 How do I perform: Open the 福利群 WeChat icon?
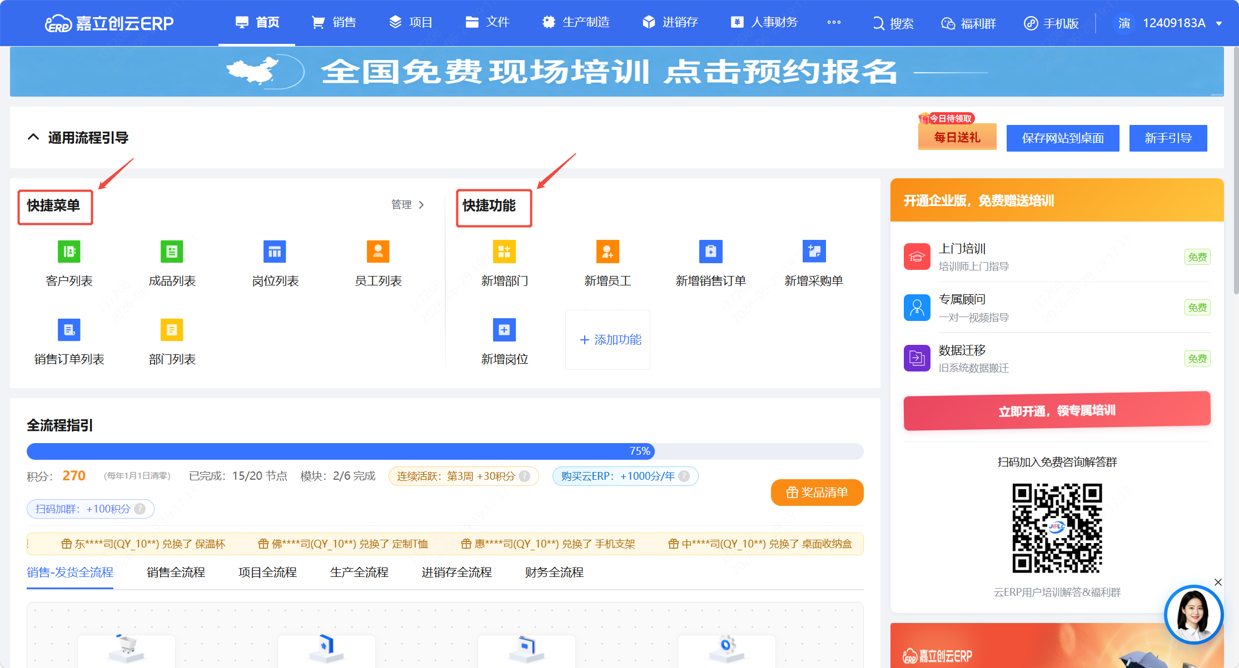[948, 23]
